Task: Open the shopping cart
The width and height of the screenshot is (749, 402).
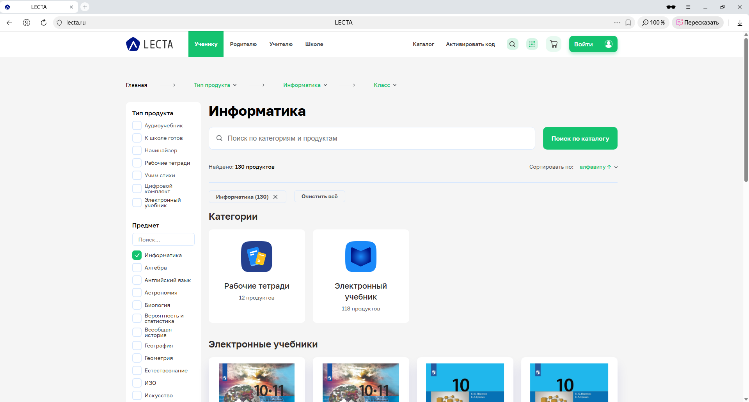Action: (x=553, y=44)
